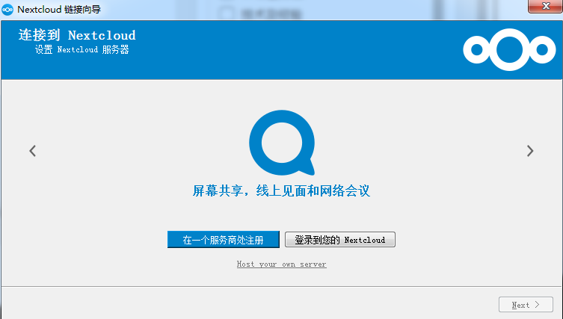Click the Nextcloud icon in title bar
The image size is (563, 319).
pos(7,10)
